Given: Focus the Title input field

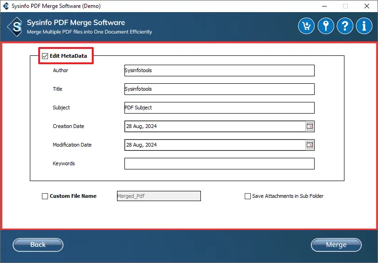Looking at the screenshot, I should pos(219,89).
